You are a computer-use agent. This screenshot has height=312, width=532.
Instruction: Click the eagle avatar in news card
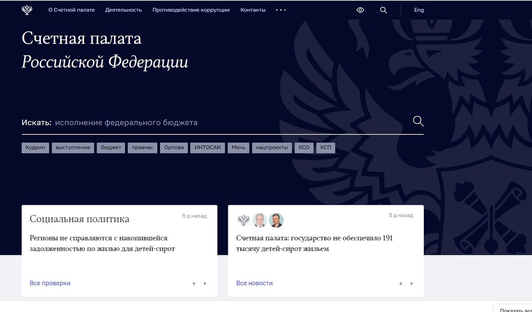243,220
